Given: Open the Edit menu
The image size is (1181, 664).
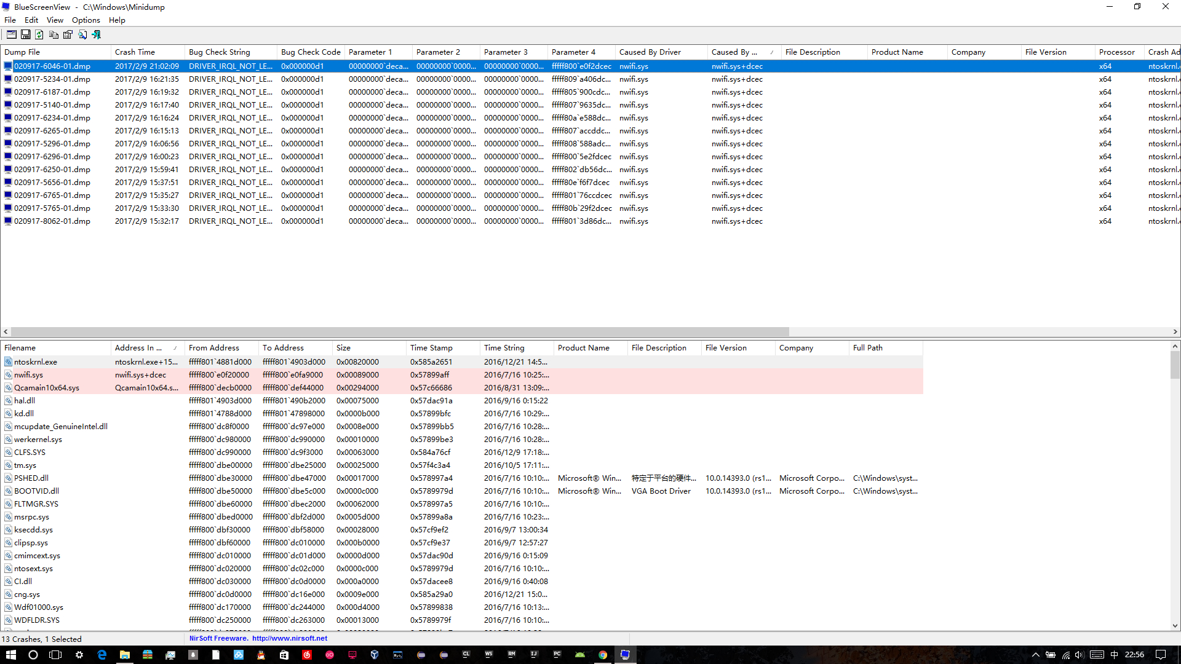Looking at the screenshot, I should click(x=31, y=20).
